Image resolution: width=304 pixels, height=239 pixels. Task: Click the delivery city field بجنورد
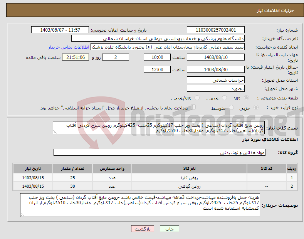[216, 88]
